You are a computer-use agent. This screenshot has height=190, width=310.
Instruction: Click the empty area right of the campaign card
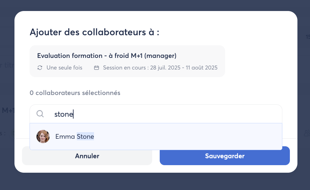pyautogui.click(x=258, y=61)
